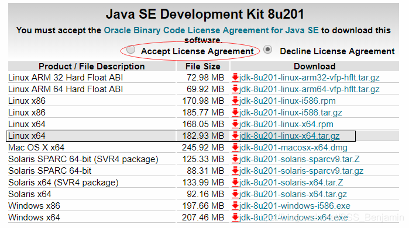Click the Download column header
This screenshot has height=228, width=409.
(x=315, y=66)
